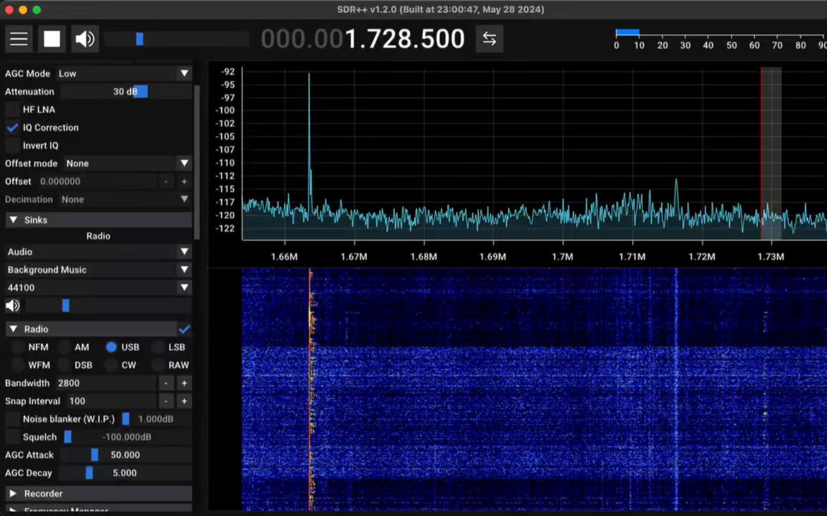The height and width of the screenshot is (516, 827).
Task: Stop the SDR with the square button
Action: [52, 39]
